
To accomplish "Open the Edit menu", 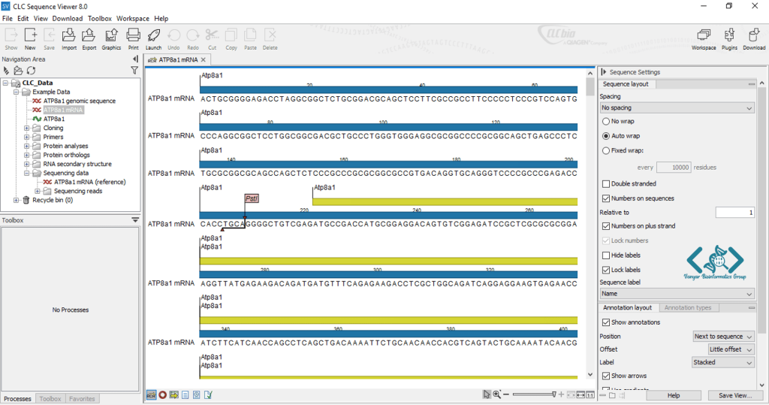I will tap(23, 18).
